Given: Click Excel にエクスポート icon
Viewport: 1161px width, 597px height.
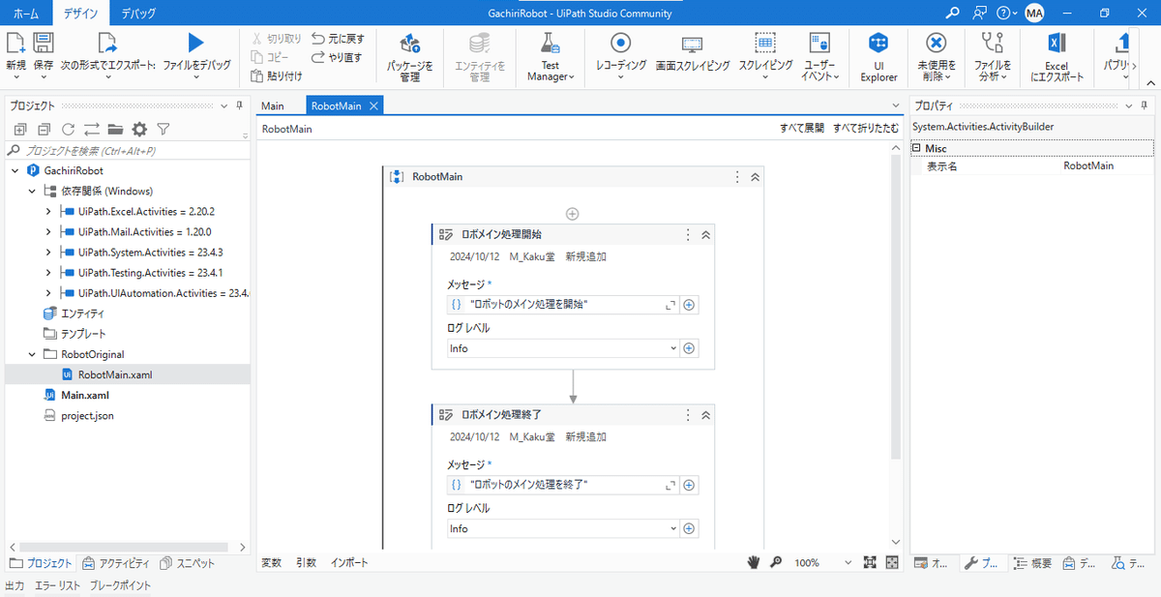Looking at the screenshot, I should coord(1057,43).
